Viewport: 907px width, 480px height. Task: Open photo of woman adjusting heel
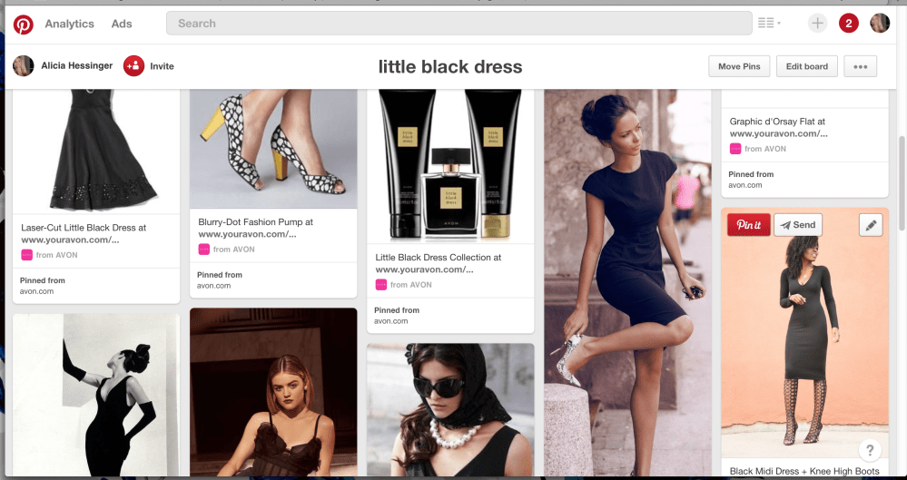(x=627, y=282)
